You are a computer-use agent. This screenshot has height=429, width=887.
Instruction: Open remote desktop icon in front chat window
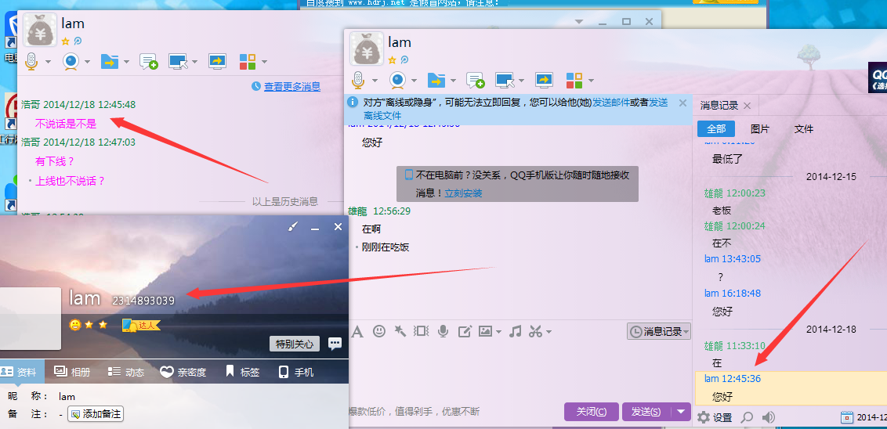pyautogui.click(x=505, y=81)
